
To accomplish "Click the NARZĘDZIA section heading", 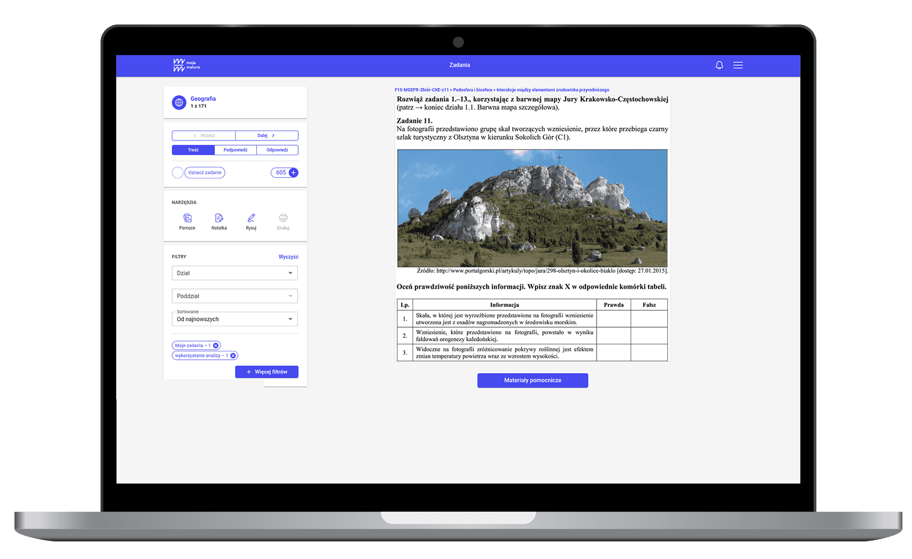I will point(184,202).
